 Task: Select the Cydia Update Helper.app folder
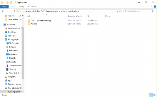pyautogui.click(x=41, y=20)
